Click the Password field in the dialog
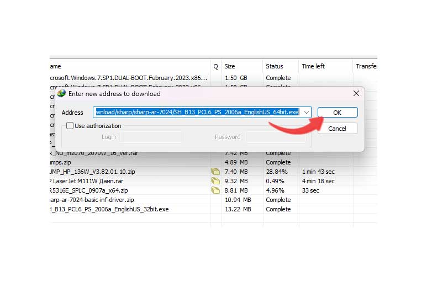427x282 pixels. pos(276,137)
